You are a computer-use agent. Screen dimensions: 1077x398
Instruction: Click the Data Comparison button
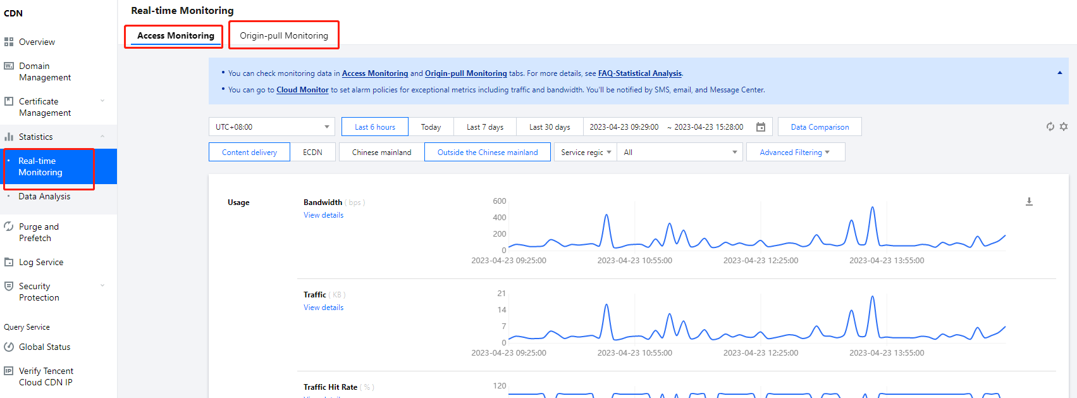820,127
